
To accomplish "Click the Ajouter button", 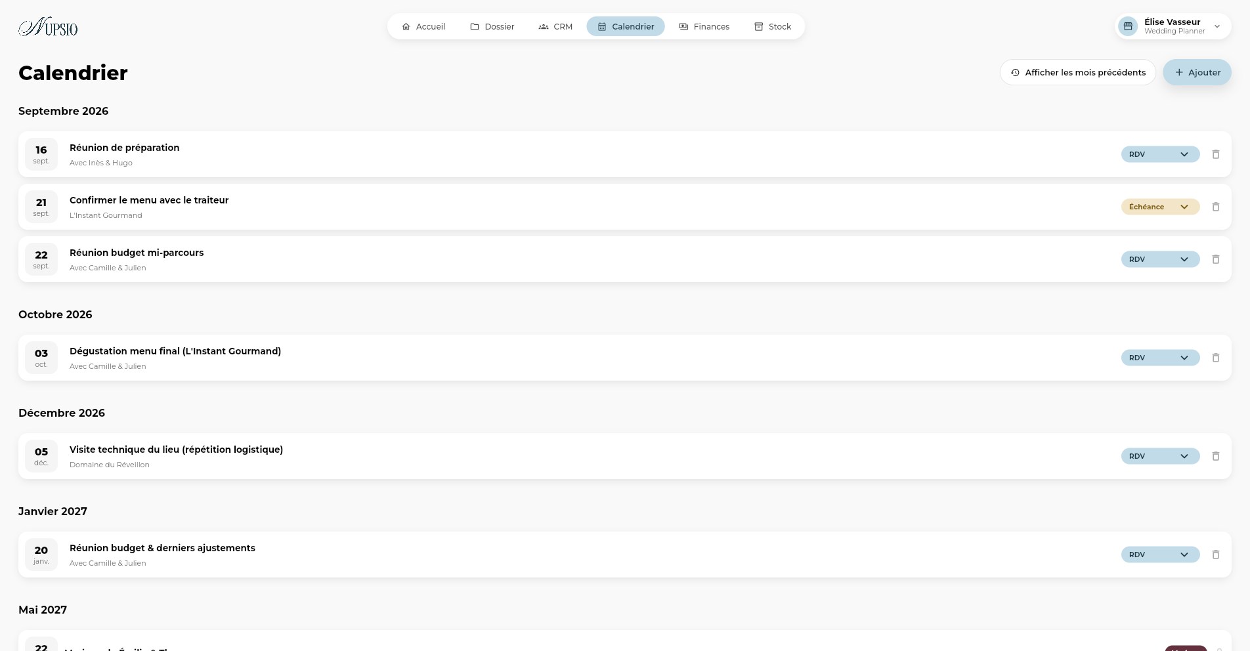I will pyautogui.click(x=1197, y=72).
